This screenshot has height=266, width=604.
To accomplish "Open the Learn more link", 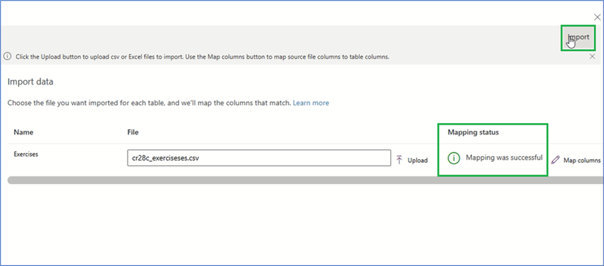I will (311, 103).
